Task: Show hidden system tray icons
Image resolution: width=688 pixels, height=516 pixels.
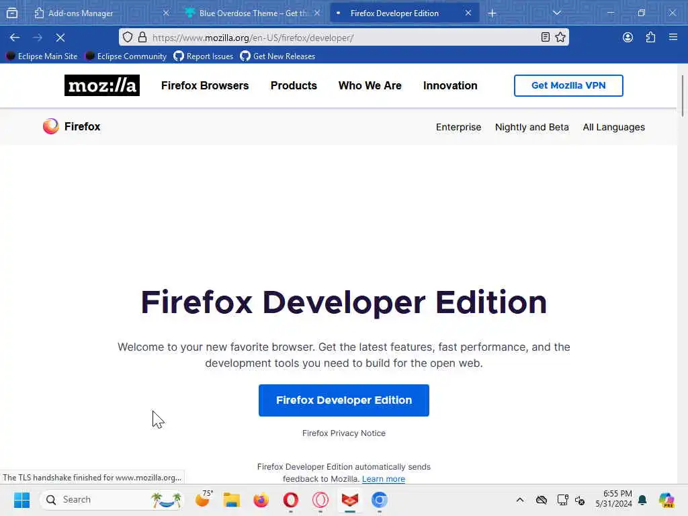Action: tap(520, 500)
